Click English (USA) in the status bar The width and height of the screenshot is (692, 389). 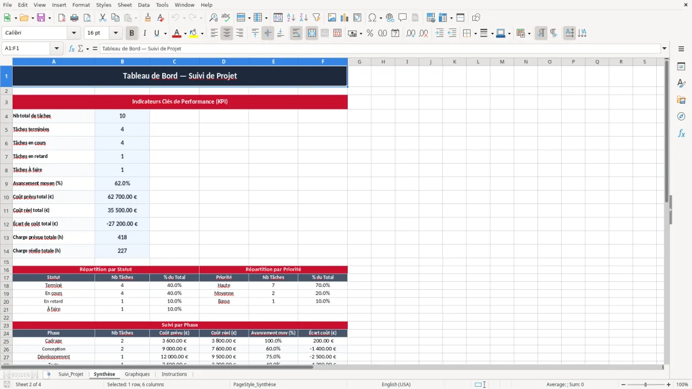pos(396,384)
